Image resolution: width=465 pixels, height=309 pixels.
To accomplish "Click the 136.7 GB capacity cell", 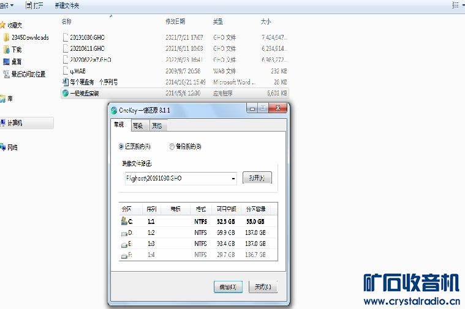I will [255, 255].
